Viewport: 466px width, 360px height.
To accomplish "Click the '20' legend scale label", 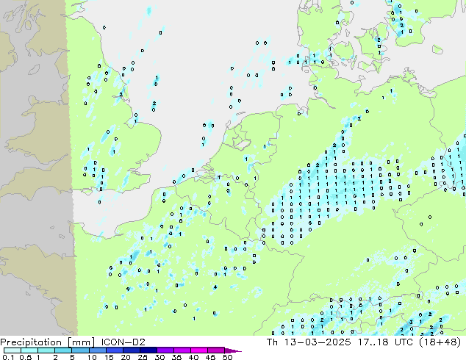I will point(126,357).
